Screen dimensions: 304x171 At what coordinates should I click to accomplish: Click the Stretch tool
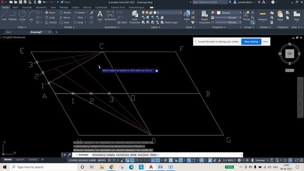point(51,22)
